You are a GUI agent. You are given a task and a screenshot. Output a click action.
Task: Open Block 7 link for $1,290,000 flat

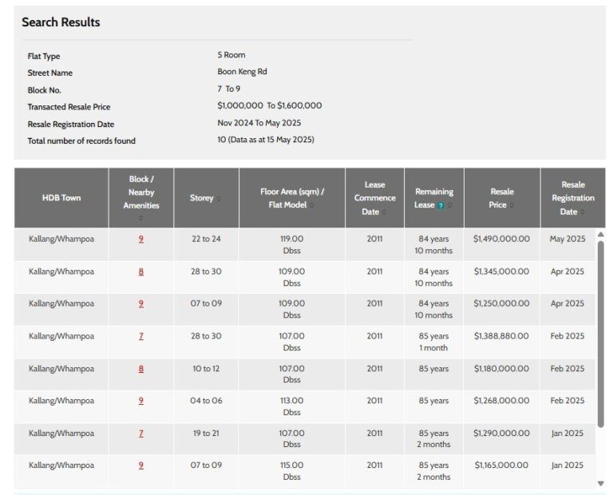(x=141, y=434)
